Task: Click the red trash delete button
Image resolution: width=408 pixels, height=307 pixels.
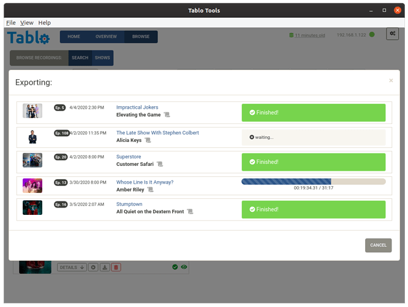Action: [x=116, y=267]
